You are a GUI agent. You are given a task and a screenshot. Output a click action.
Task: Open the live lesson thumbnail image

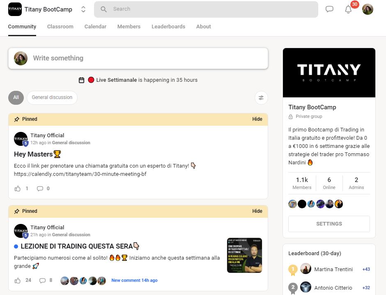click(244, 256)
